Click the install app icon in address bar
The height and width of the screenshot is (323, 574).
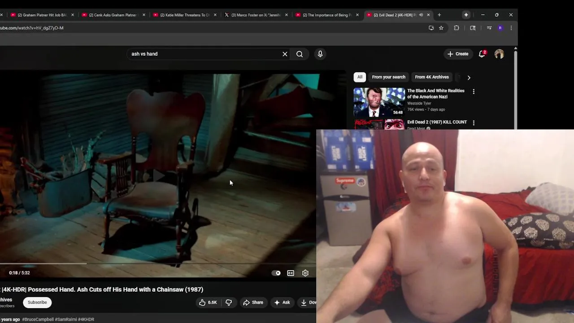[431, 28]
